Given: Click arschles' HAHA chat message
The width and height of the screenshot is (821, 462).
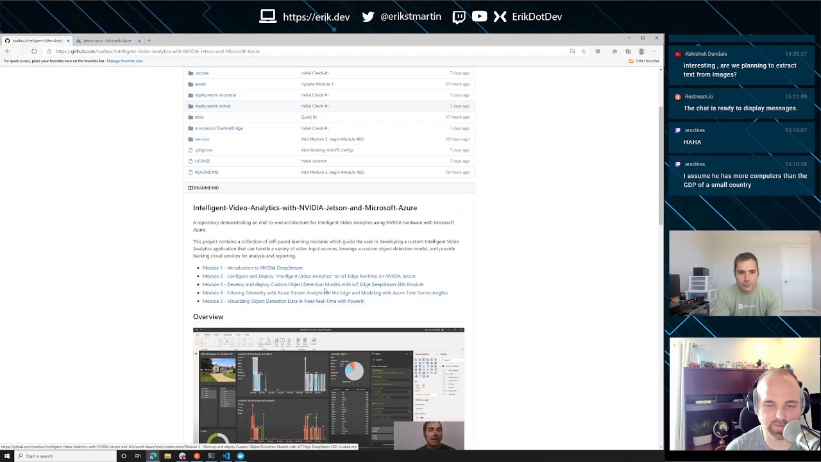Looking at the screenshot, I should point(692,142).
